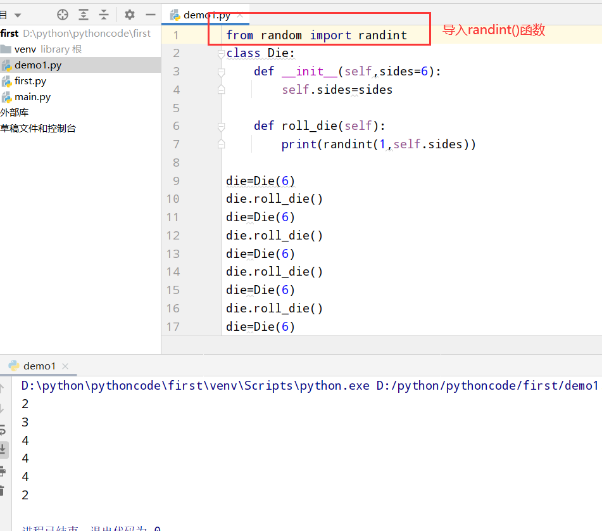Click 'def roll_die(self):' line
The width and height of the screenshot is (602, 531).
[x=320, y=126]
